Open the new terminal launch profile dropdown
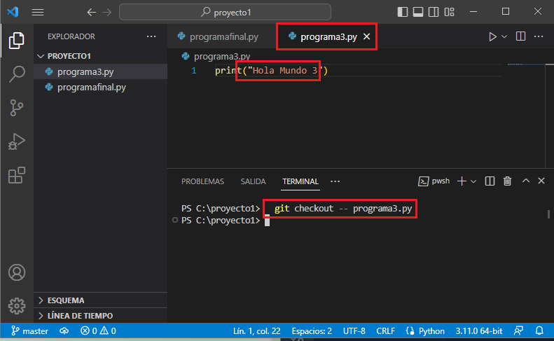Screen dimensions: 554x341 click(x=473, y=181)
